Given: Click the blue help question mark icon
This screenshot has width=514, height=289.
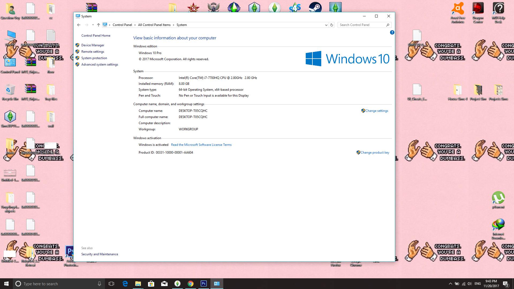Looking at the screenshot, I should pyautogui.click(x=392, y=32).
